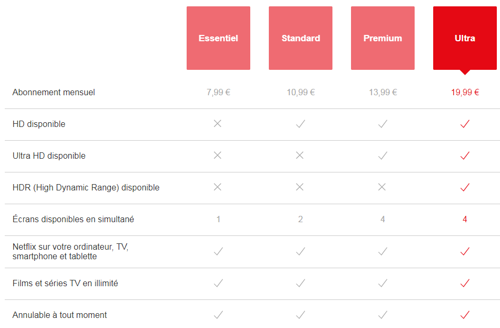Viewport: 500px width, 328px height.
Task: Click the red screen count 4 under Ultra
Action: [x=465, y=219]
